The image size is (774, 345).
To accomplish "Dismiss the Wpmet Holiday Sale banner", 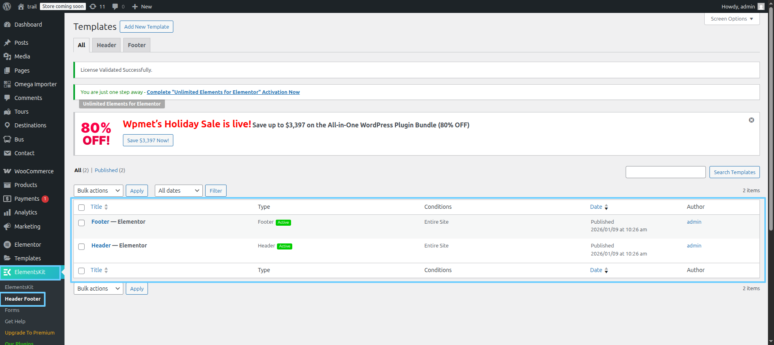I will pos(751,120).
